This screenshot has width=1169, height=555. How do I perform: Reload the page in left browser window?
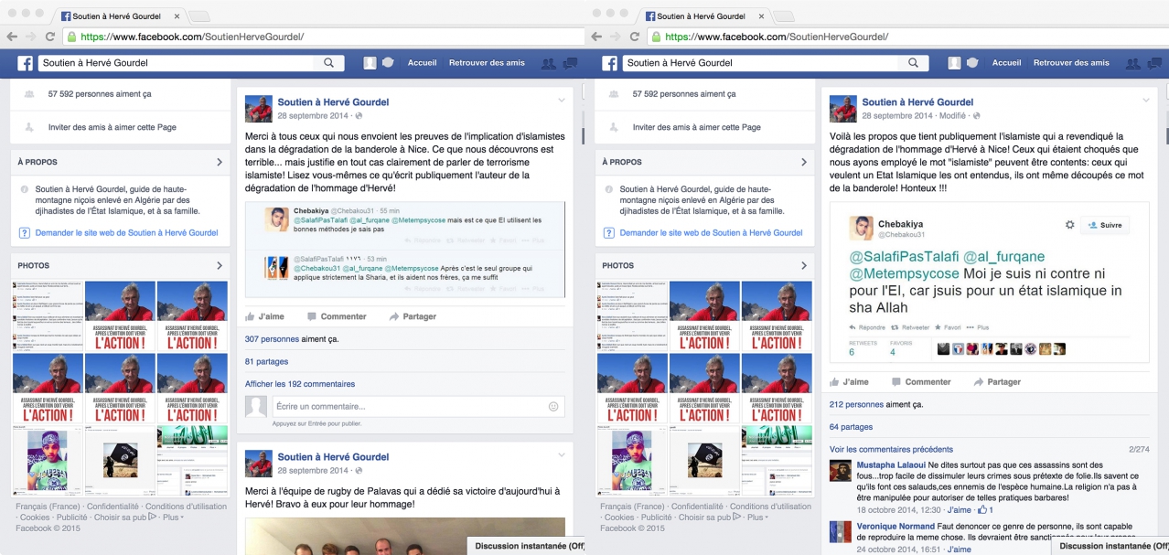[x=50, y=37]
